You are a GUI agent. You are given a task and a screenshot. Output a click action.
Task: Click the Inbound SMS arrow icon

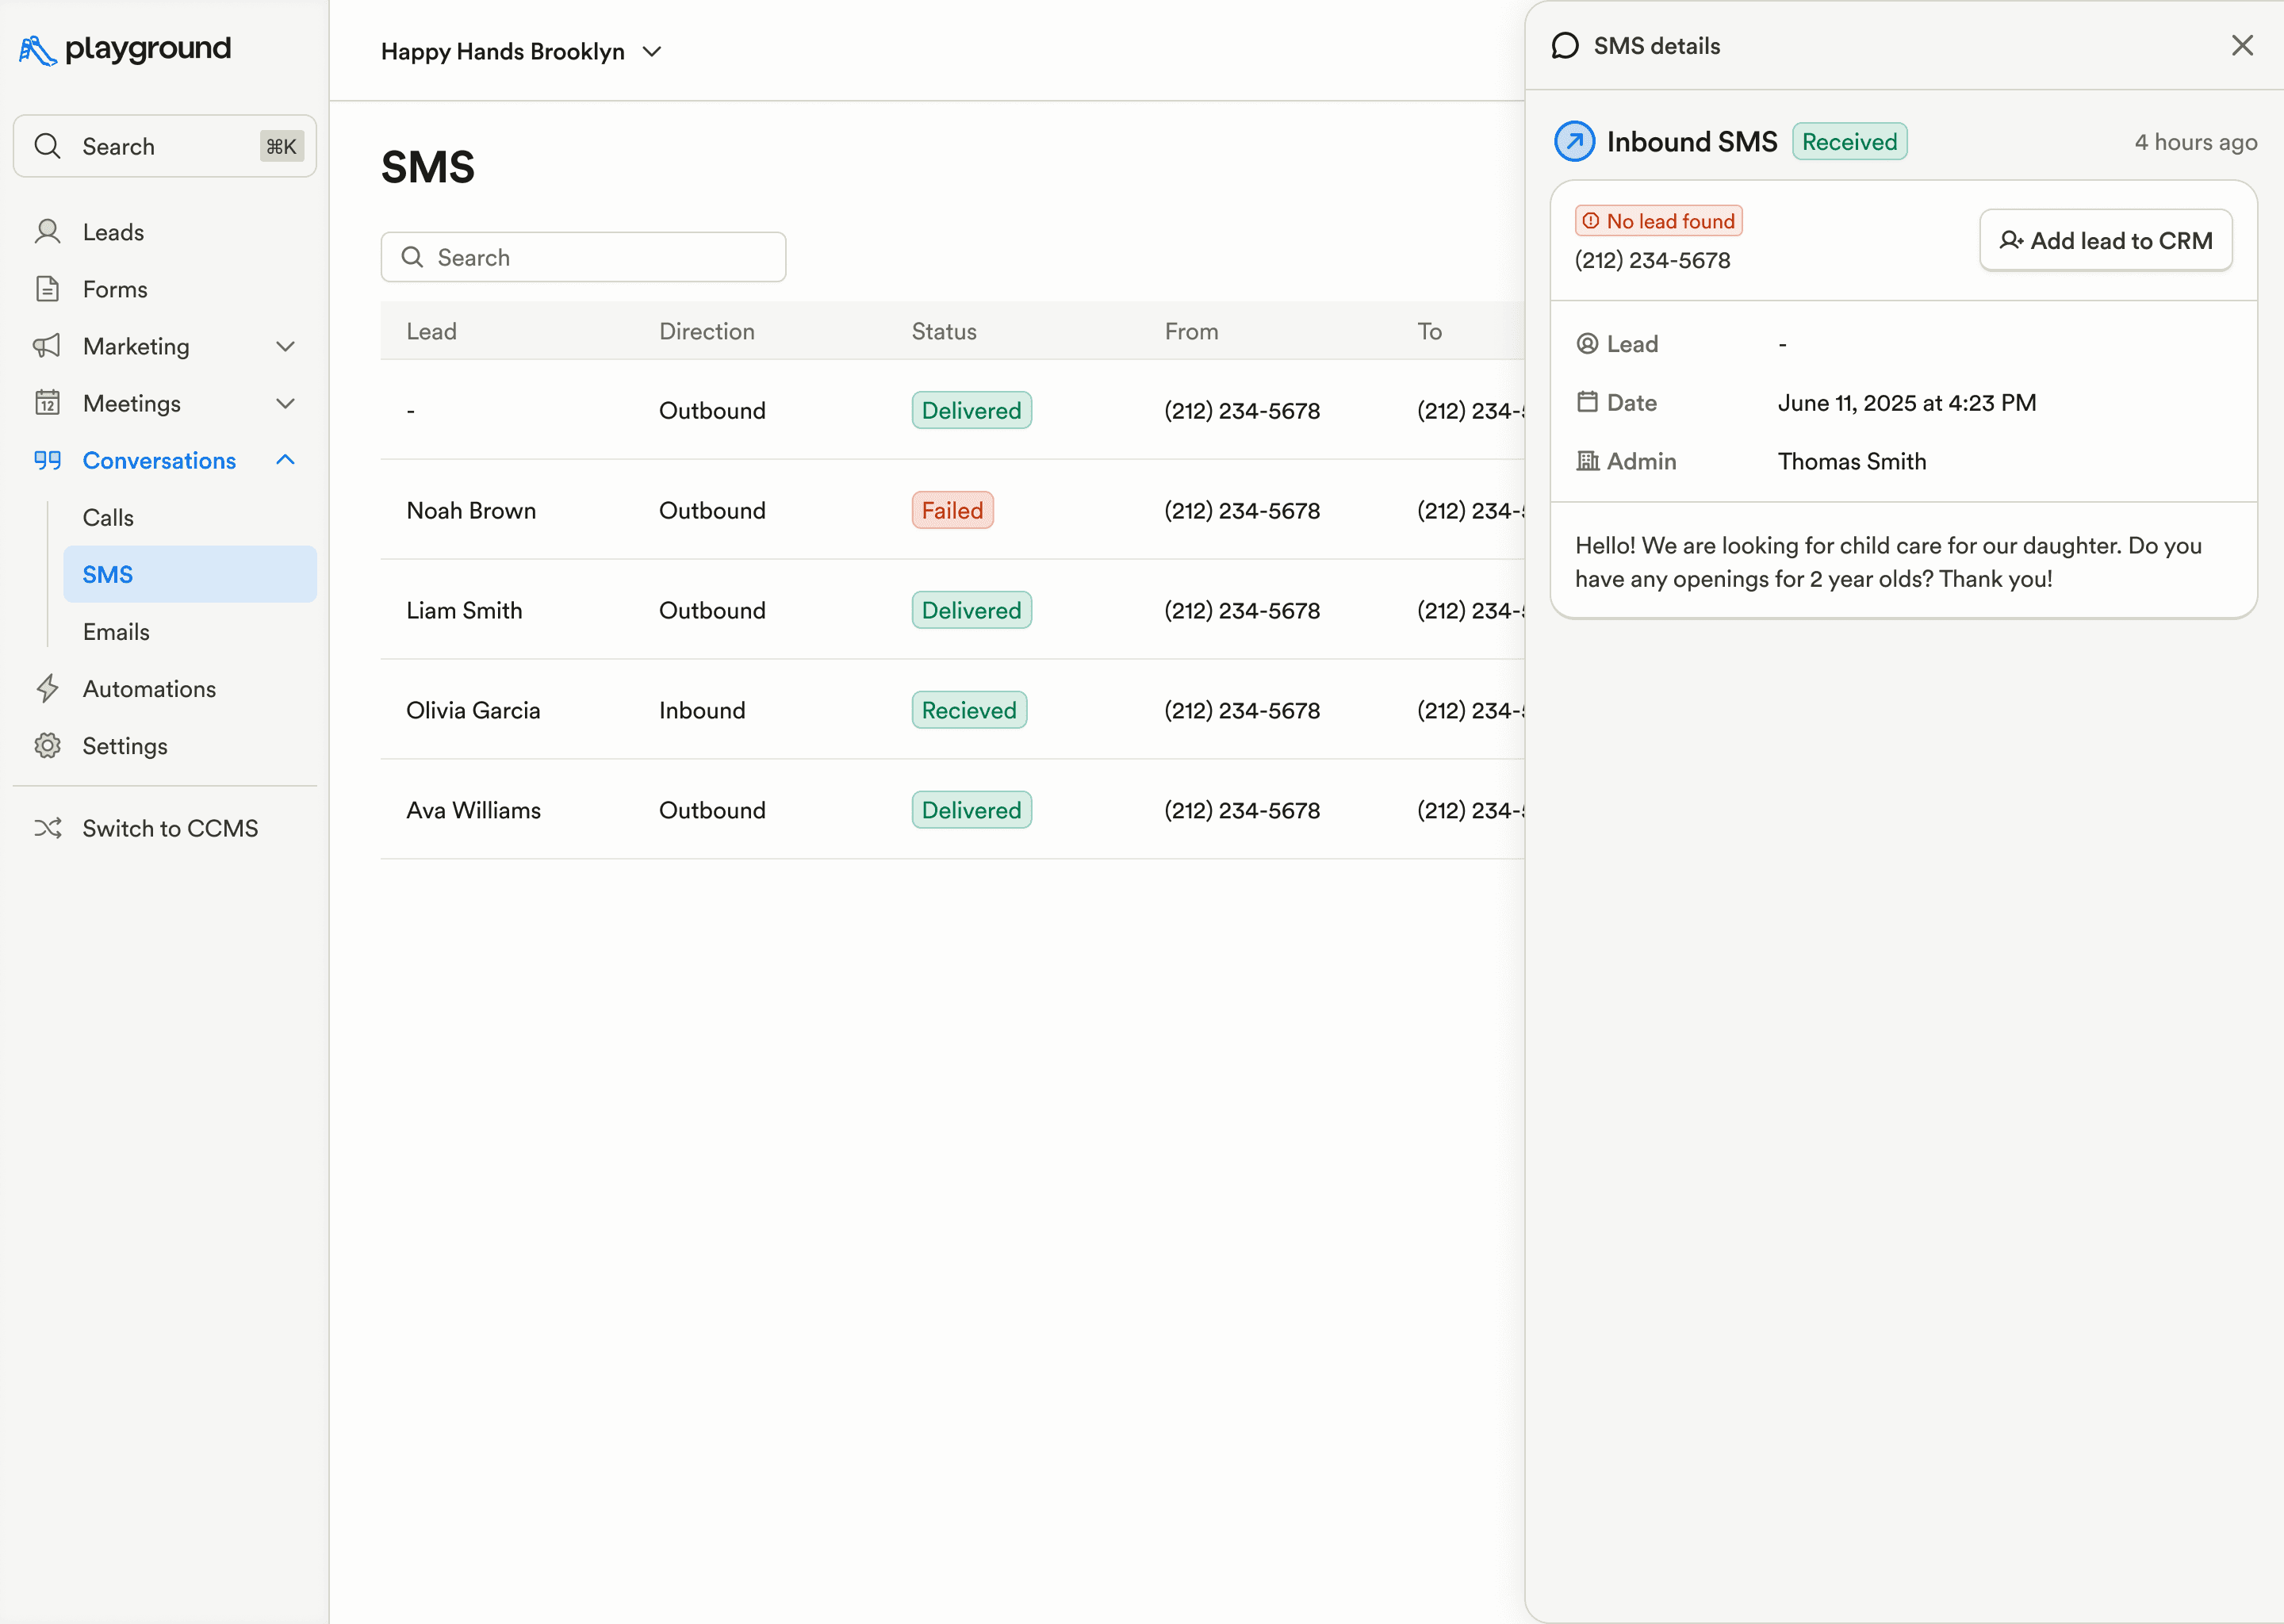1574,142
